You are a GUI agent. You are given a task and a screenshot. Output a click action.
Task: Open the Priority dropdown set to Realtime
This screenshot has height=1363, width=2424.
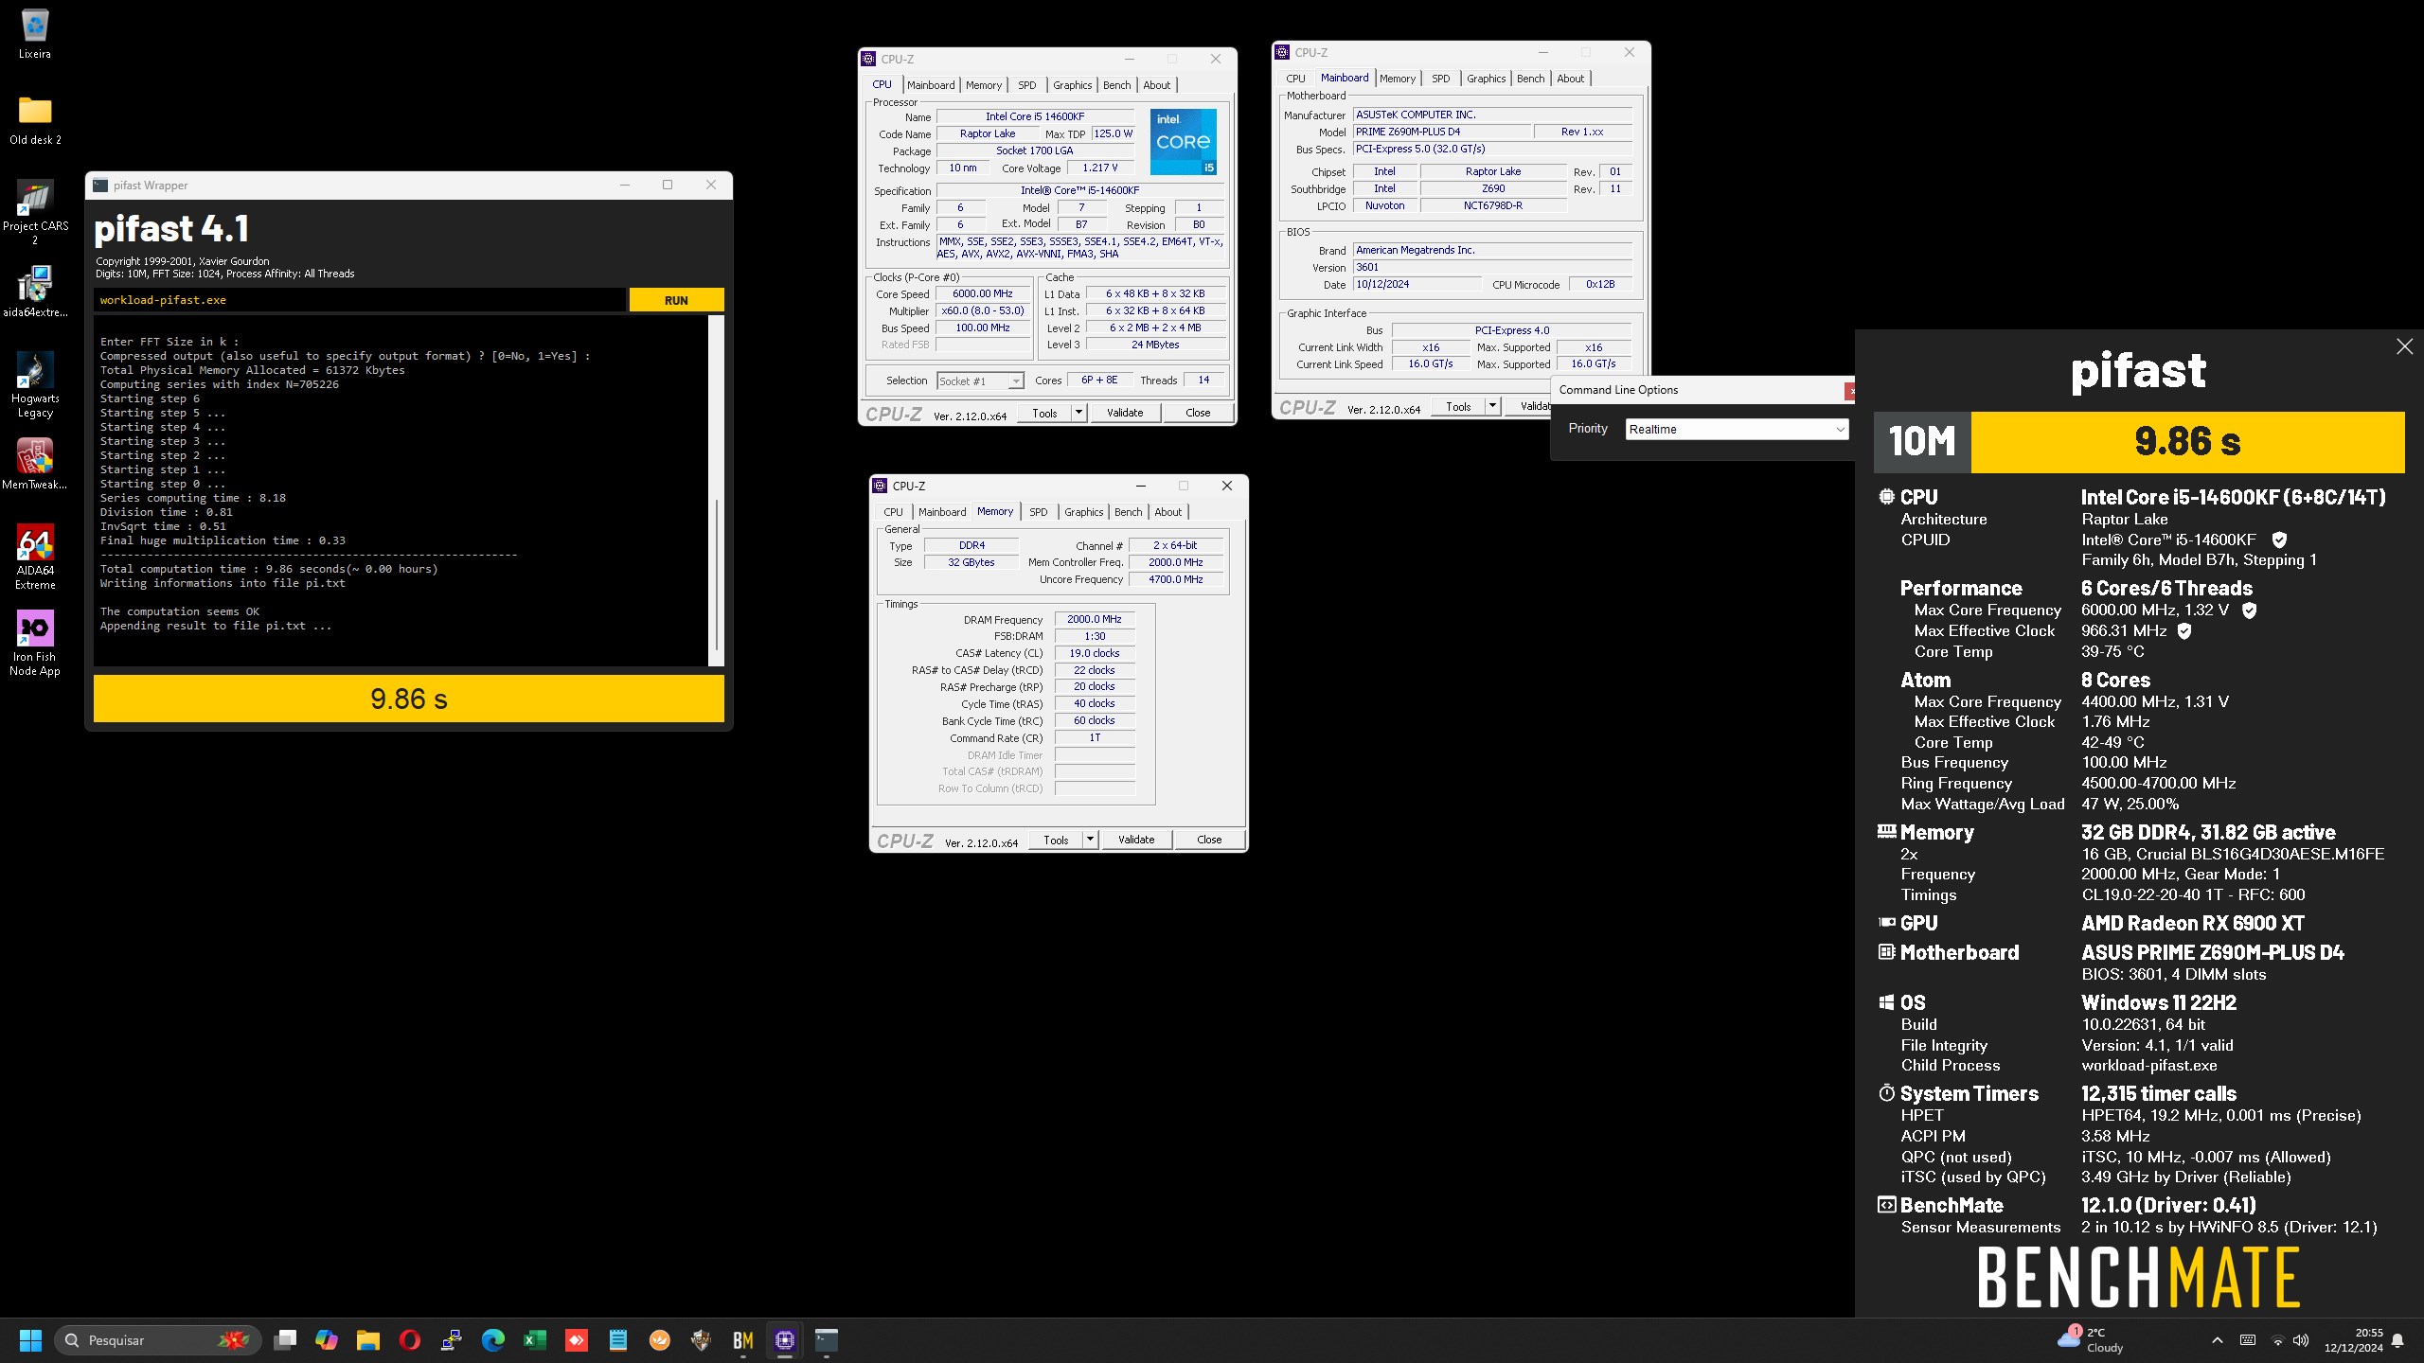tap(1737, 429)
